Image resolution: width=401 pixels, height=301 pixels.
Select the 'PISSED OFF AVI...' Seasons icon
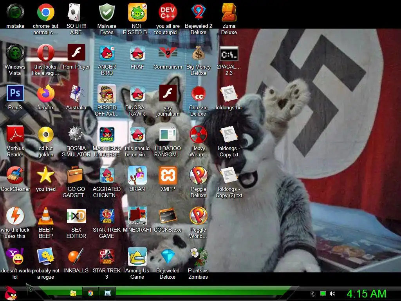pyautogui.click(x=107, y=93)
